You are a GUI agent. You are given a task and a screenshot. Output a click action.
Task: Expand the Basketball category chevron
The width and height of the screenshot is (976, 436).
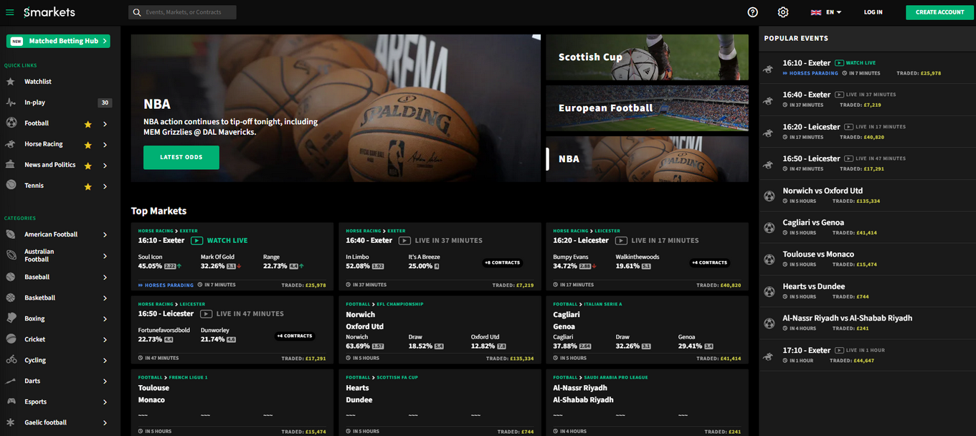105,298
